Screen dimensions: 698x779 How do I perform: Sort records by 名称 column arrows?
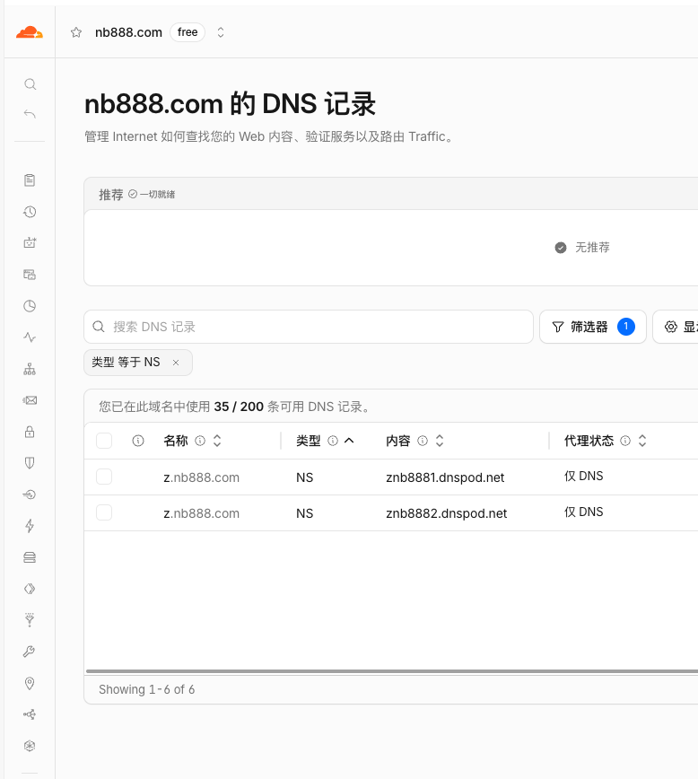tap(217, 441)
